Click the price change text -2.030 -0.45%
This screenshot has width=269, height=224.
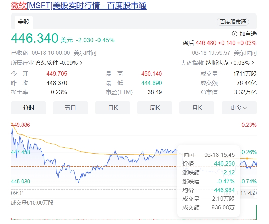coord(95,40)
